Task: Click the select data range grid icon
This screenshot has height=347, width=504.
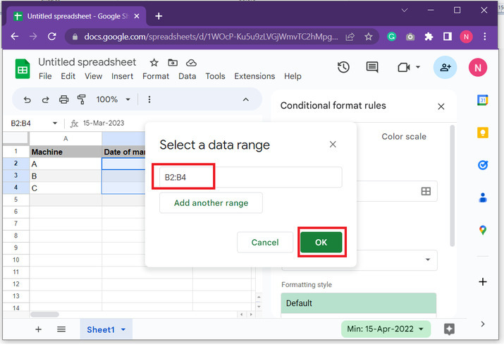Action: (426, 191)
